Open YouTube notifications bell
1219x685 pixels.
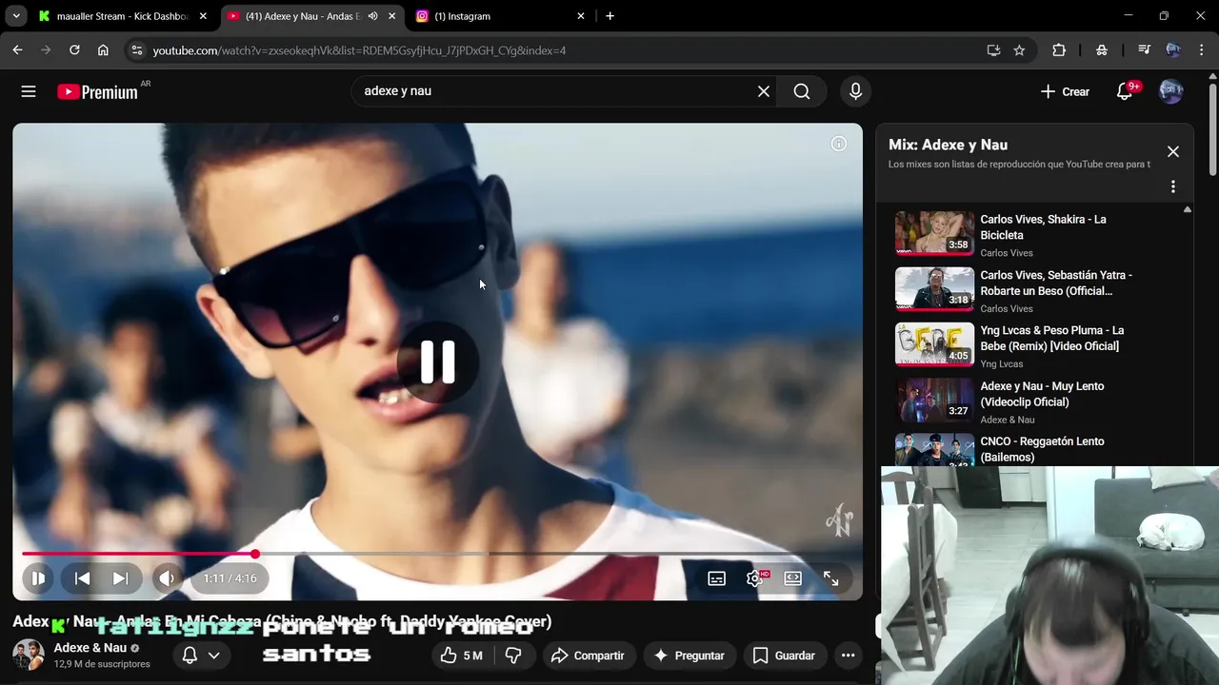(1125, 91)
